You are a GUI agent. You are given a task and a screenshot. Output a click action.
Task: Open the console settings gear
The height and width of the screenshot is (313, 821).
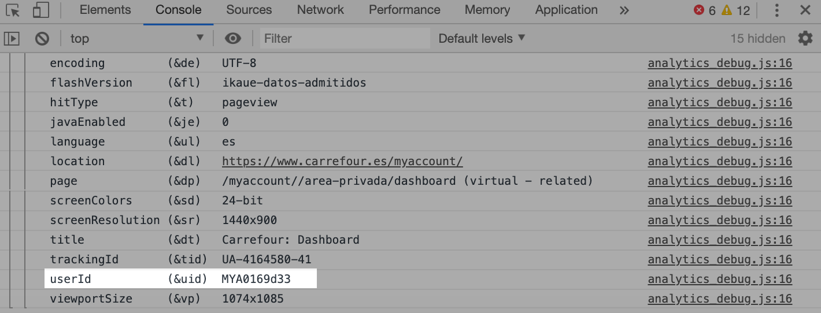[x=805, y=39]
